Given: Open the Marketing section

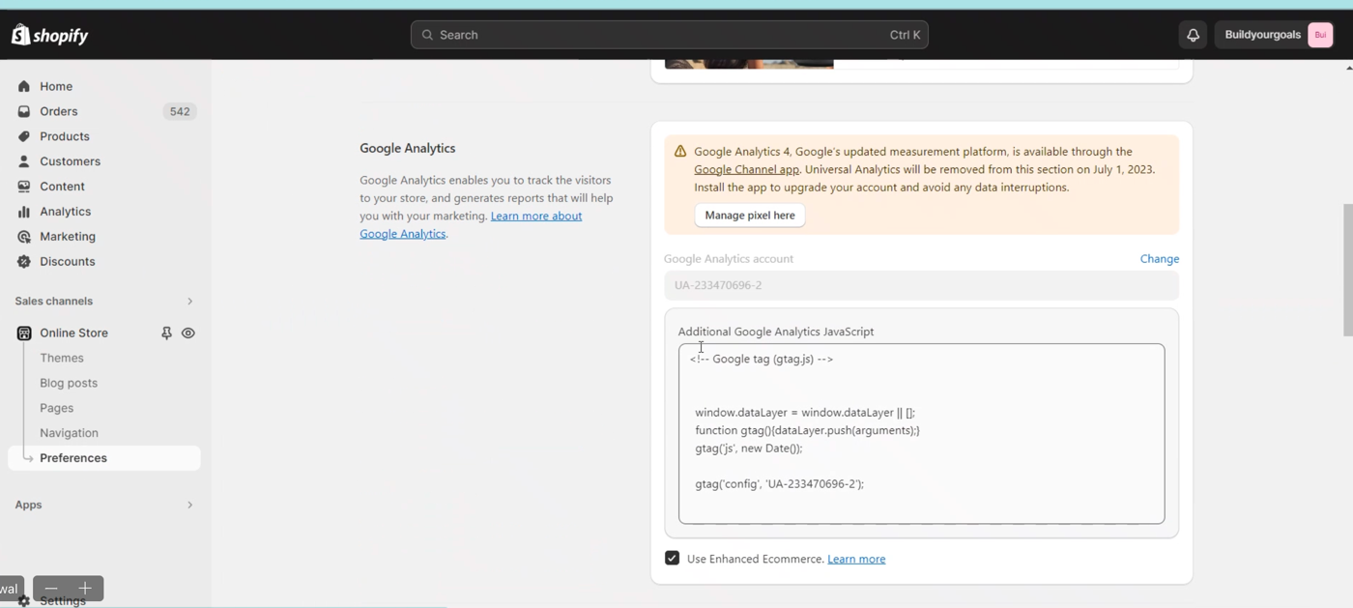Looking at the screenshot, I should [68, 236].
